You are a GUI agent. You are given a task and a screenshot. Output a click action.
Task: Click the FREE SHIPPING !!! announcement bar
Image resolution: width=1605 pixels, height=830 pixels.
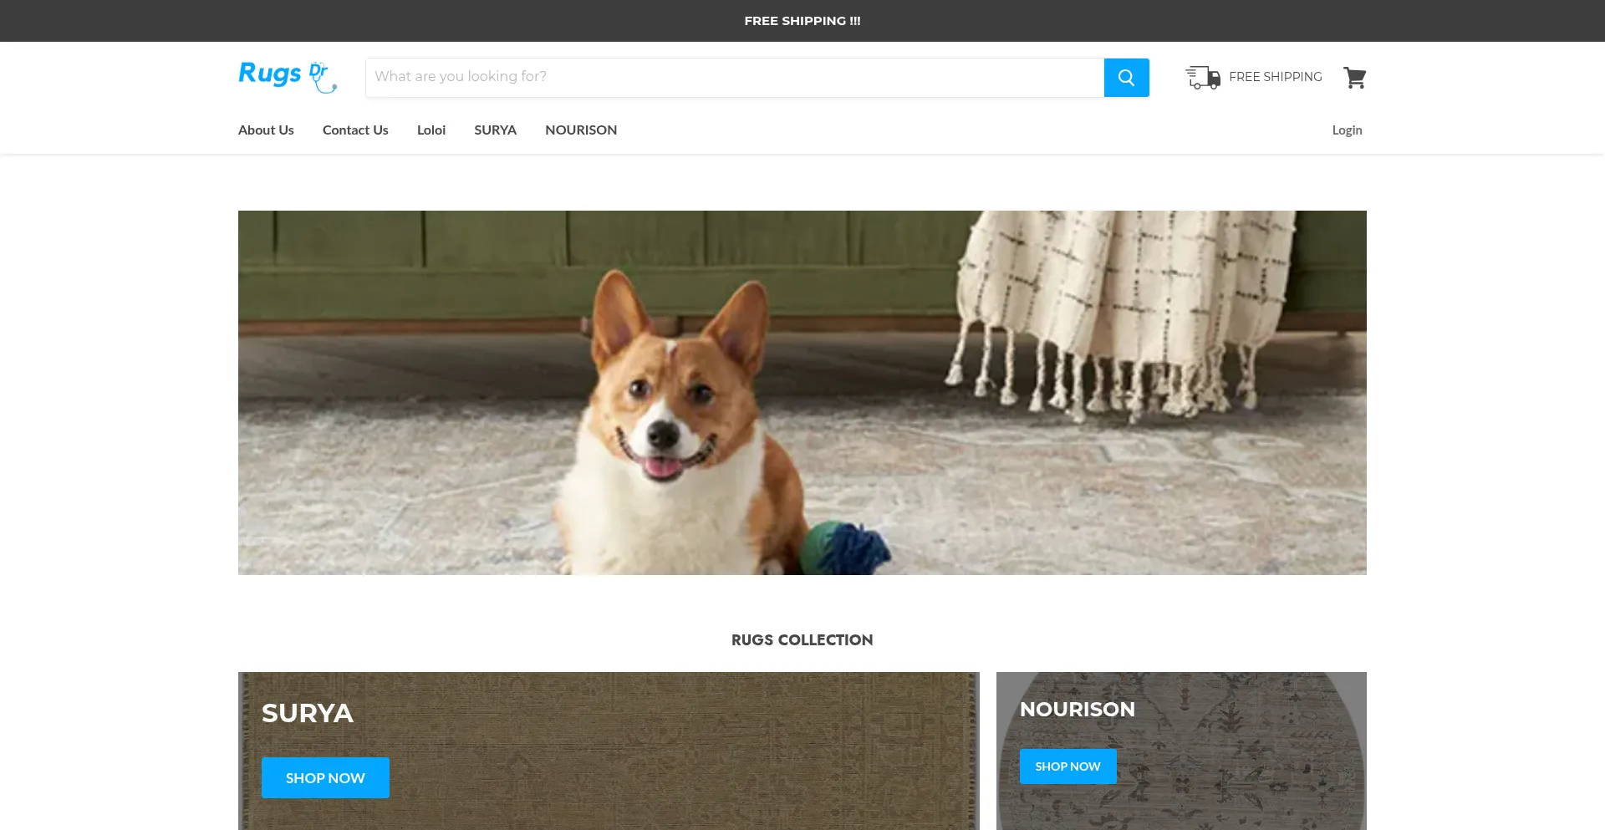(802, 21)
